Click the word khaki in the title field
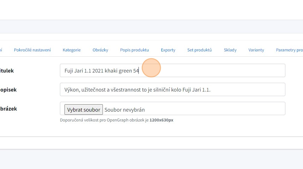The image size is (303, 169). click(111, 71)
